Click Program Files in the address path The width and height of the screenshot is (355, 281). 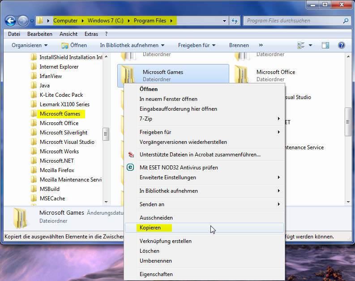(150, 21)
